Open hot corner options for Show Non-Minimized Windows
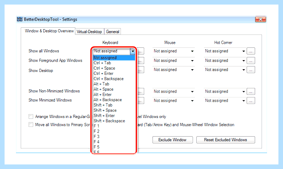The width and height of the screenshot is (283, 169). (251, 92)
